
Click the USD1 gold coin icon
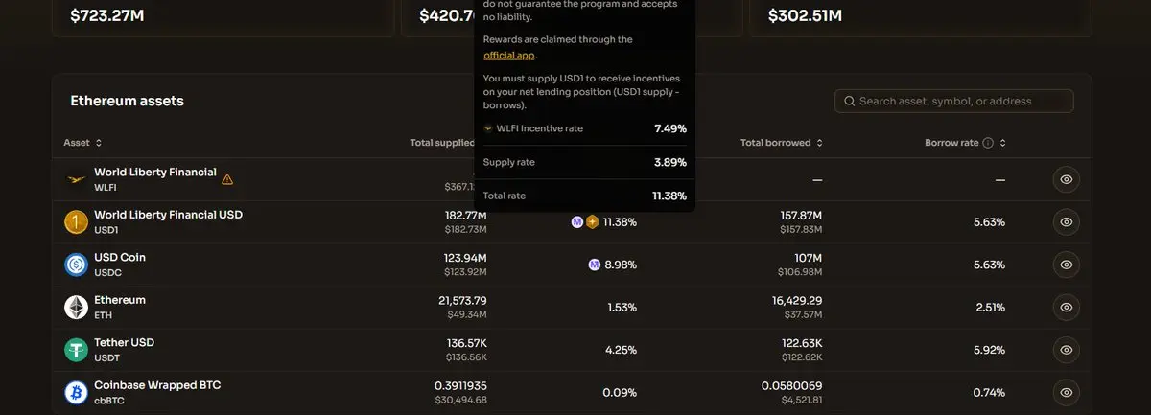[x=76, y=222]
